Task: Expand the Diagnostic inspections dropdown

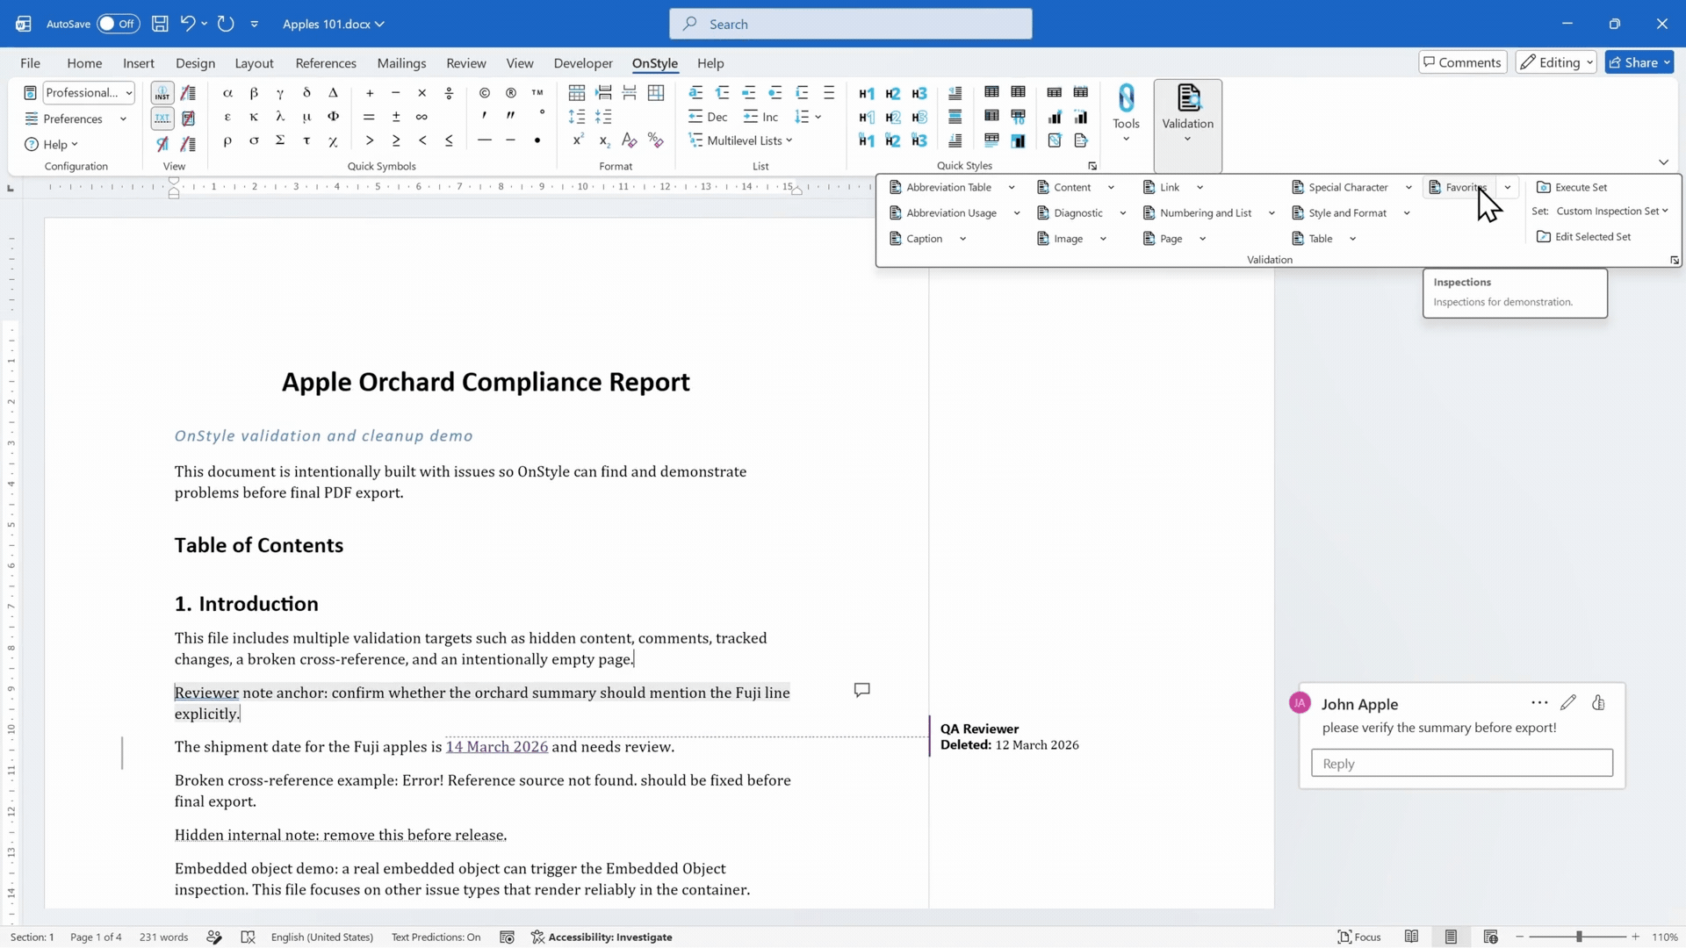Action: tap(1123, 212)
